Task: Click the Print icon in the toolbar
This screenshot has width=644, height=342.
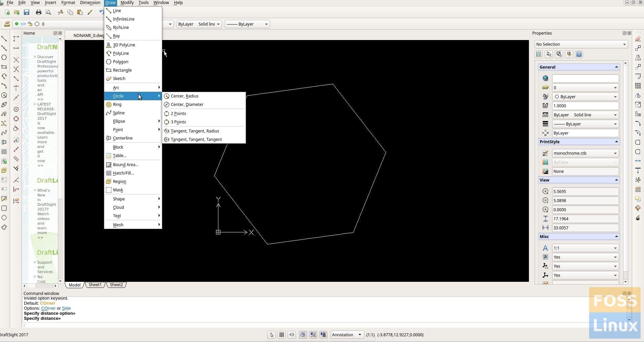Action: (39, 12)
